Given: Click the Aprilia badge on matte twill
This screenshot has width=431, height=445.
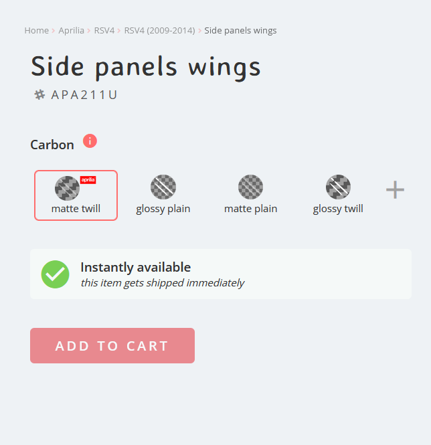Looking at the screenshot, I should pyautogui.click(x=88, y=180).
